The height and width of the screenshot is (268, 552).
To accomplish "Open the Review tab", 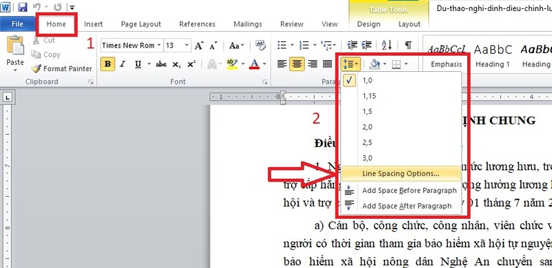I will click(292, 24).
